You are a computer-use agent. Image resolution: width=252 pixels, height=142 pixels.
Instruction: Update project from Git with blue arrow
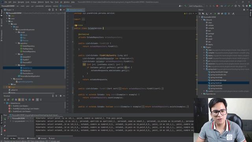225,6
